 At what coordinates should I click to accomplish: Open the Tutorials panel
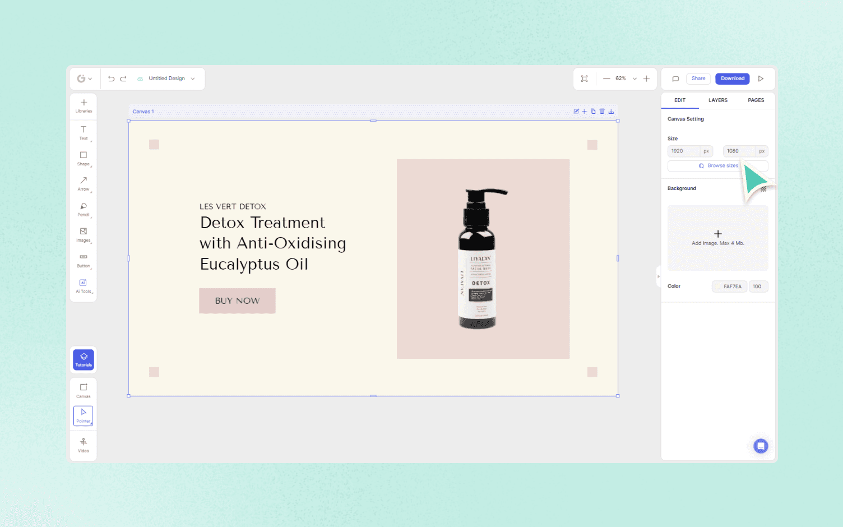[84, 359]
